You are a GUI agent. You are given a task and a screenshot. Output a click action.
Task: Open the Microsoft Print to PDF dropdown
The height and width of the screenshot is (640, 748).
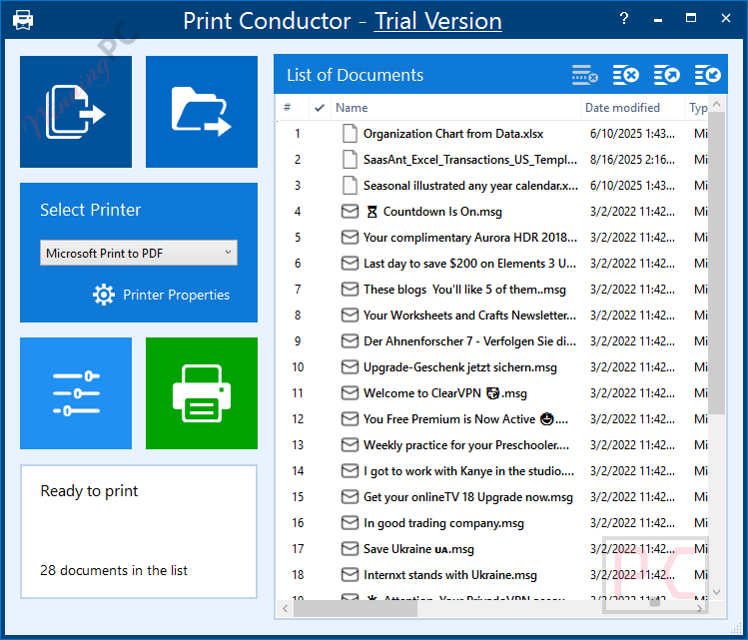point(139,253)
